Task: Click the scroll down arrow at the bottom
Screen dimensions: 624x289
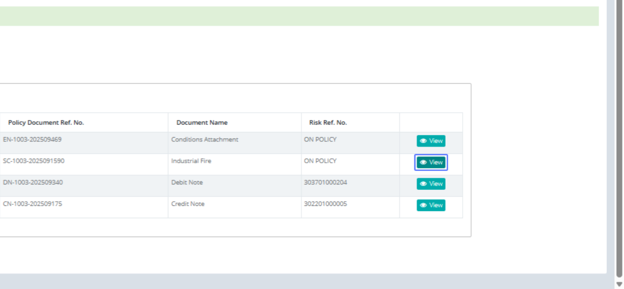Action: coord(619,284)
